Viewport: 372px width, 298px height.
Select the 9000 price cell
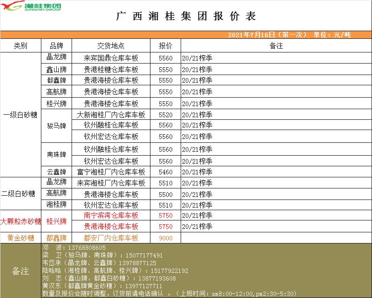tap(165, 238)
